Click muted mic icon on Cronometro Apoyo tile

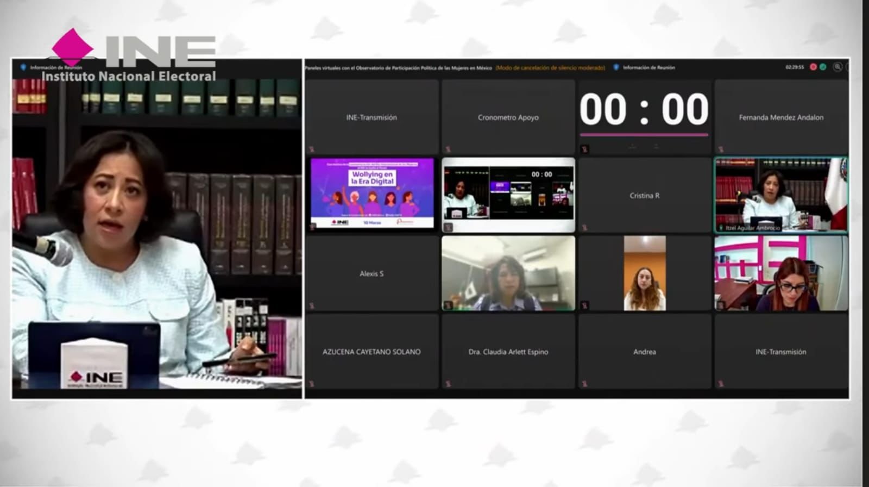448,149
